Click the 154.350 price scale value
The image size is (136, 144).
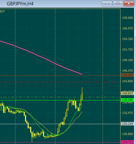coord(128,39)
